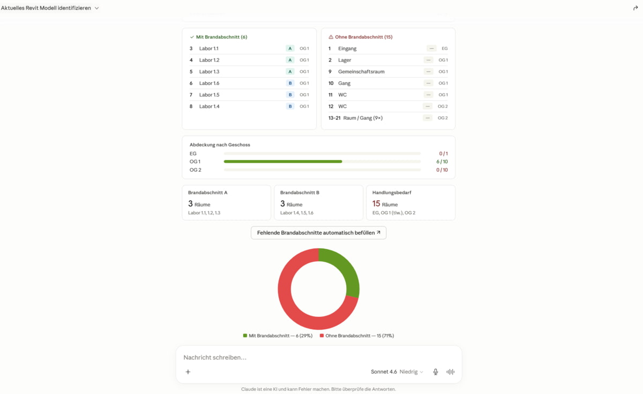This screenshot has width=643, height=394.
Task: Click the green A badge for Labor 1.1
Action: pos(290,48)
